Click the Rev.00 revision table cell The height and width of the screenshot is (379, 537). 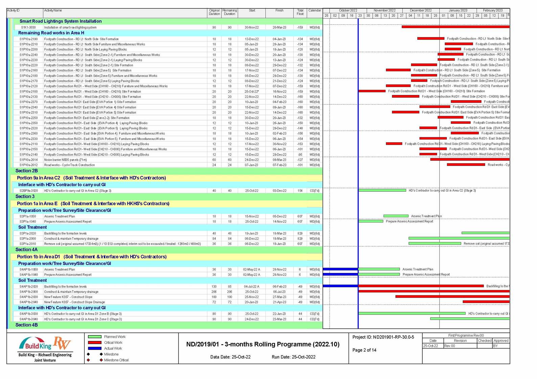[x=460, y=346]
